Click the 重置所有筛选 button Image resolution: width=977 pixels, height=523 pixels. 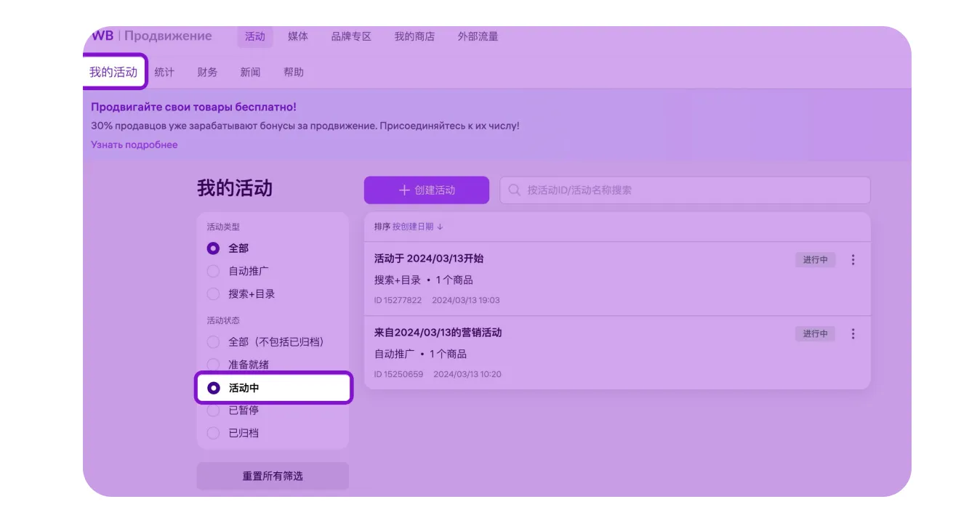point(273,477)
